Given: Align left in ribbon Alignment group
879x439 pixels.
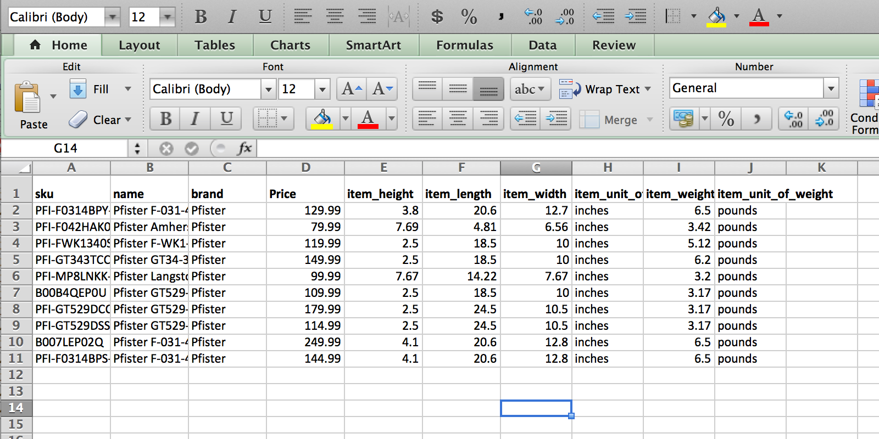Looking at the screenshot, I should [427, 119].
